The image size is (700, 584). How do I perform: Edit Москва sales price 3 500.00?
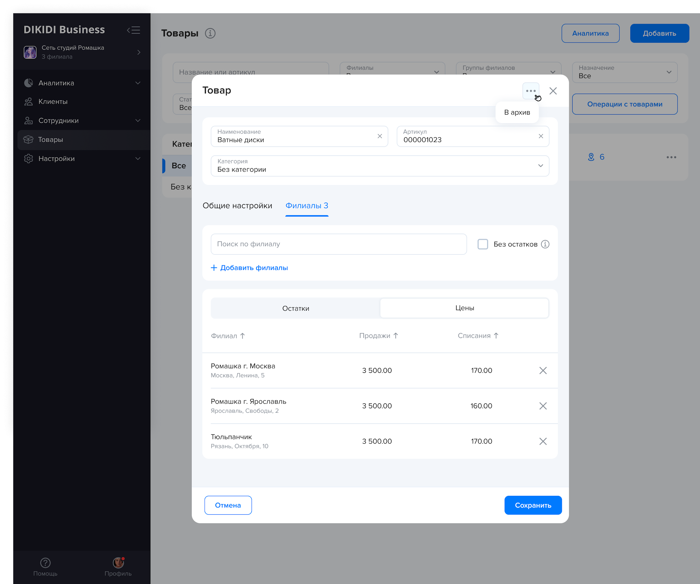377,371
